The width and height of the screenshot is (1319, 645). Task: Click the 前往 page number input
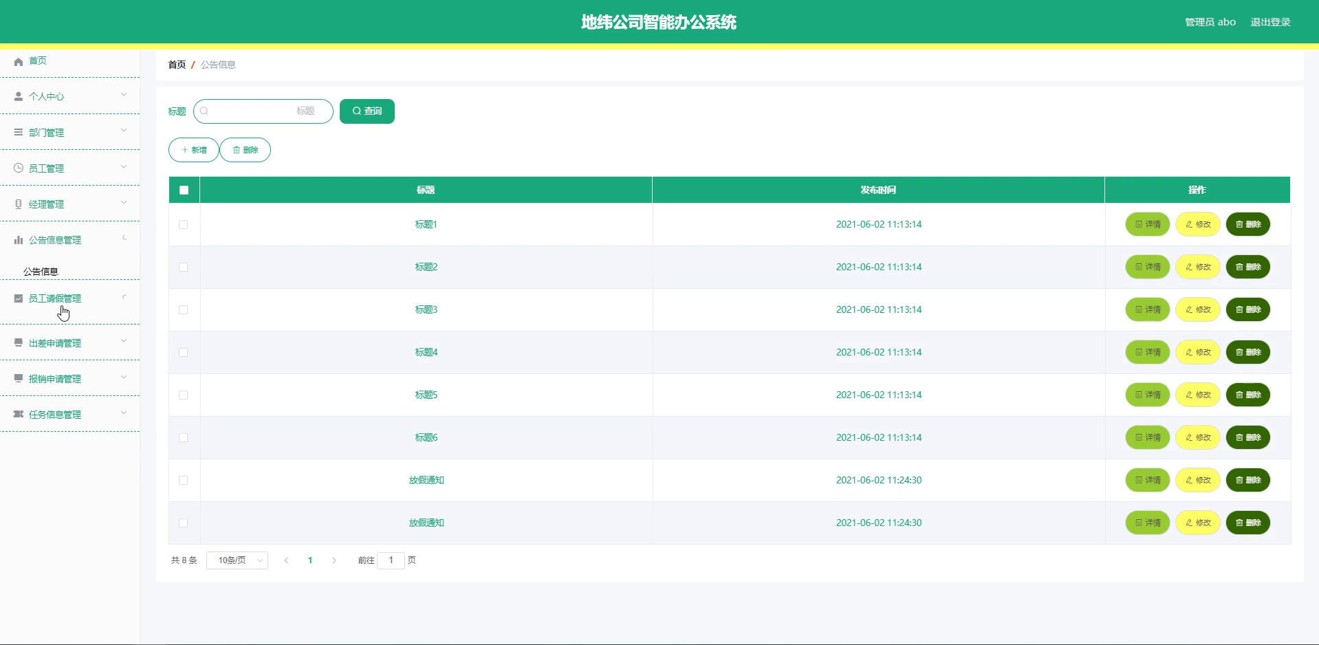tap(391, 560)
